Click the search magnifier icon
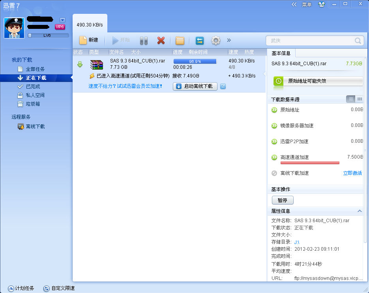 (x=358, y=41)
